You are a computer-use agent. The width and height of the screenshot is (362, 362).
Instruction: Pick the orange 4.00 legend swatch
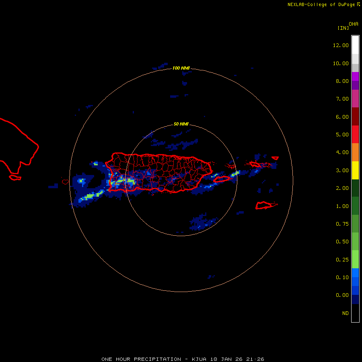click(355, 152)
